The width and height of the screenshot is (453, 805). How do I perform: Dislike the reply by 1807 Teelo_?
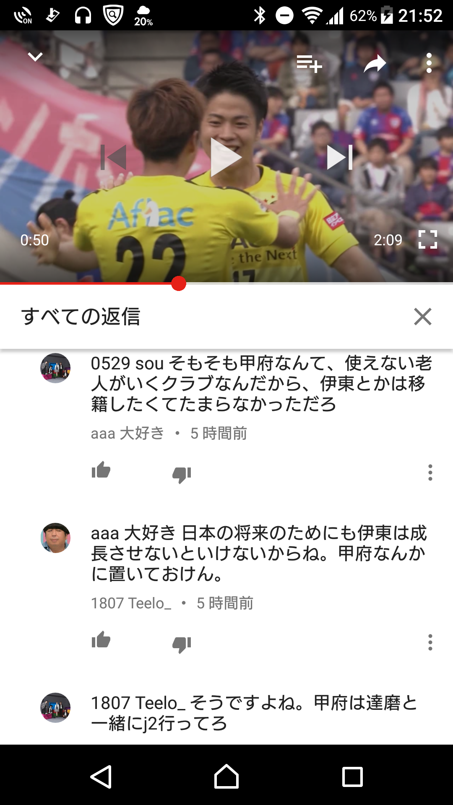tap(182, 644)
